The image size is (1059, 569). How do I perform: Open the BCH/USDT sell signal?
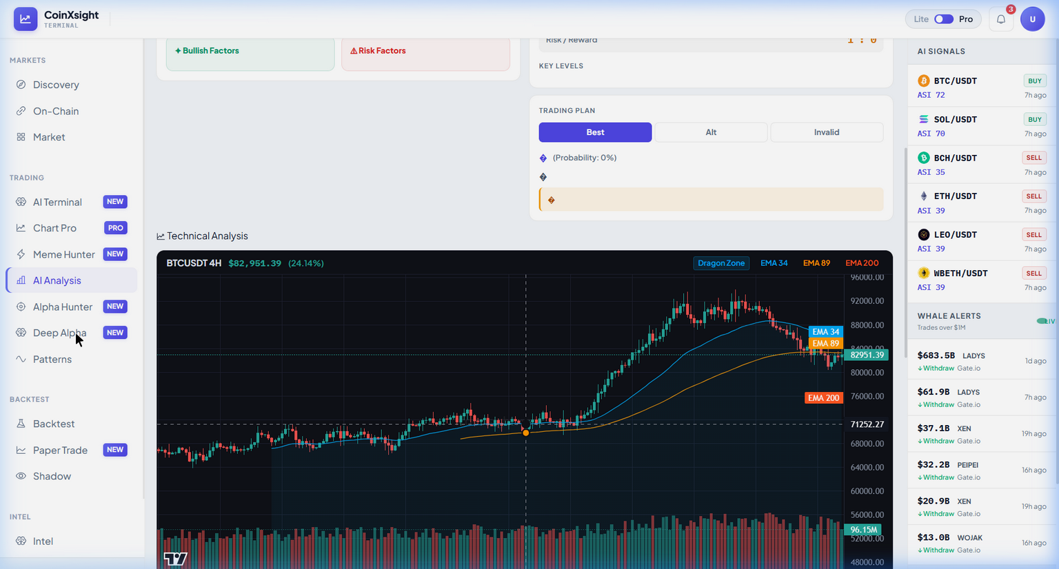pos(982,165)
